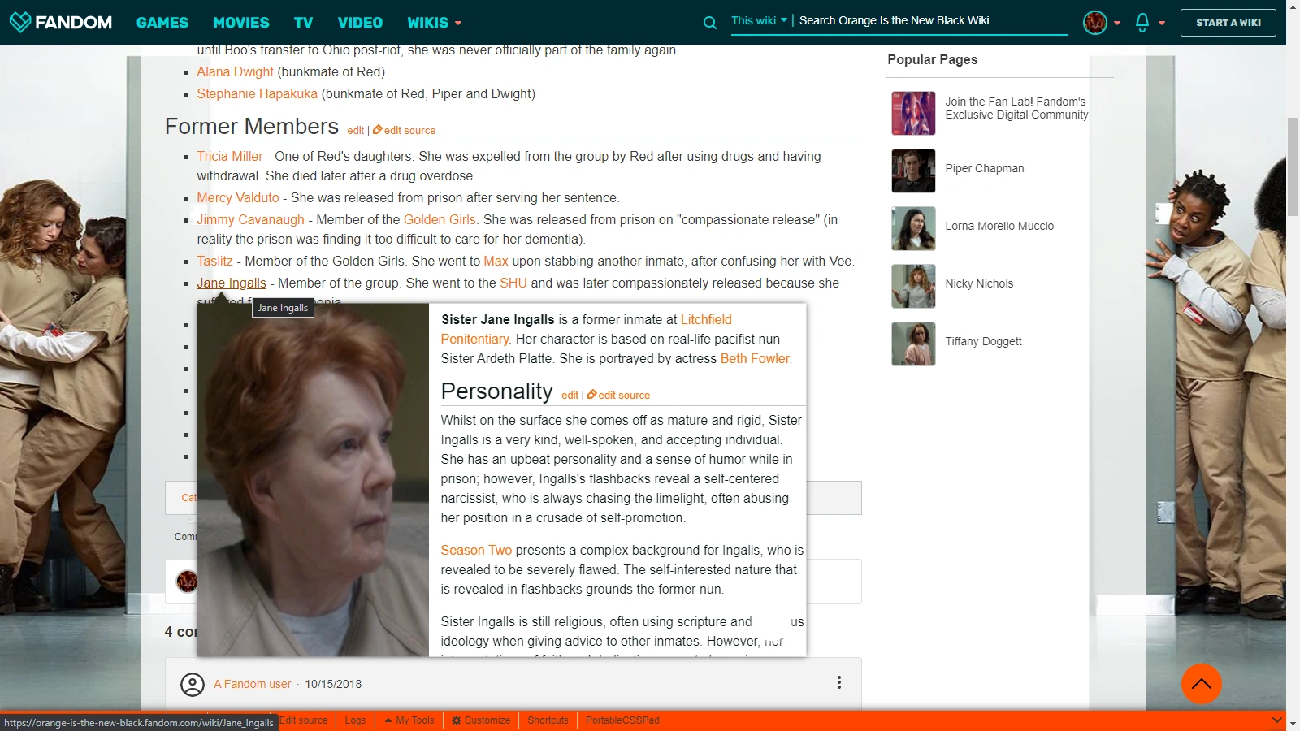This screenshot has width=1300, height=731.
Task: Open comment options three-dot menu
Action: [x=839, y=683]
